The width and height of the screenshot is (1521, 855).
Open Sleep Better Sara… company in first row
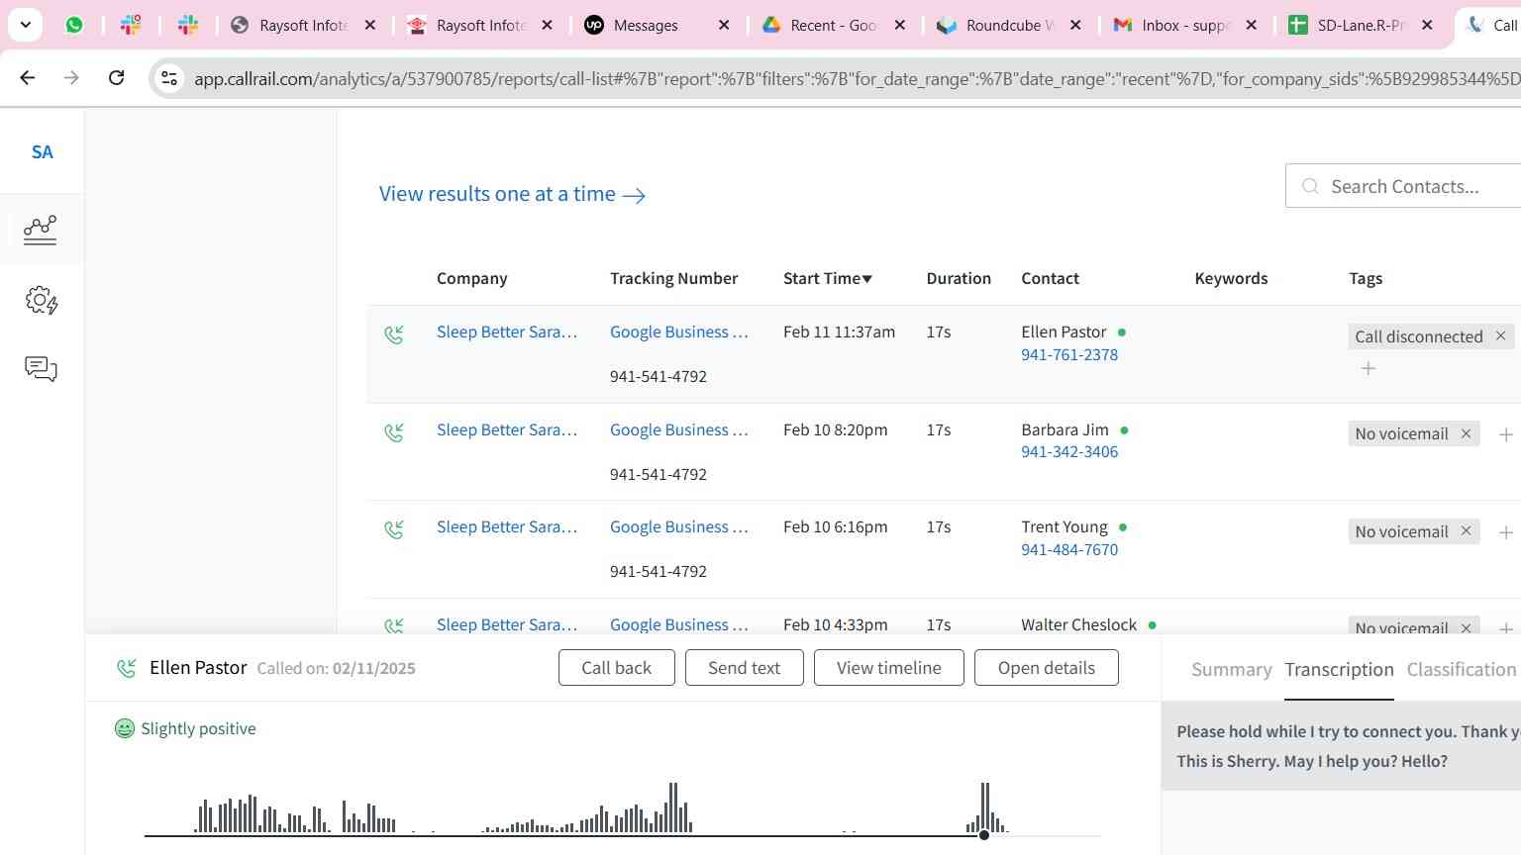tap(507, 332)
